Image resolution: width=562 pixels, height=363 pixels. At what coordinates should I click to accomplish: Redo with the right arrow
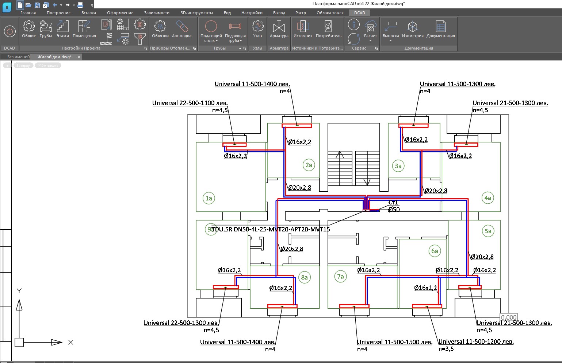[x=68, y=5]
